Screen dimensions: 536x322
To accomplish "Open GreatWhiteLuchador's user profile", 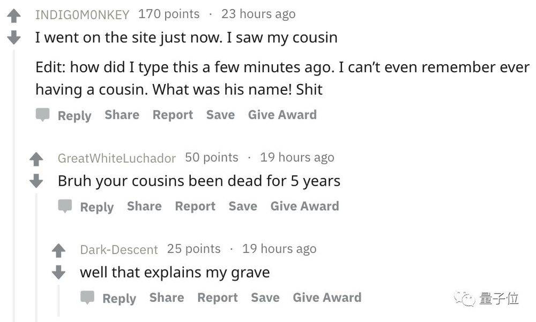I will tap(116, 158).
